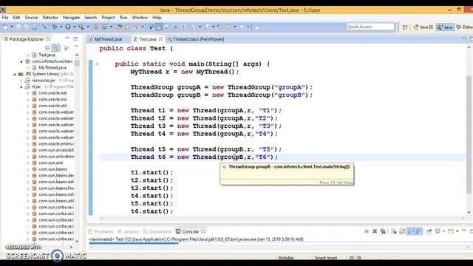The height and width of the screenshot is (266, 473).
Task: Click the Console tab
Action: [x=190, y=231]
